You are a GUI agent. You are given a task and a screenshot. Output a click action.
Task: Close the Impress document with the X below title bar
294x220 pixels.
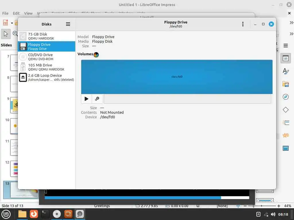tap(289, 13)
